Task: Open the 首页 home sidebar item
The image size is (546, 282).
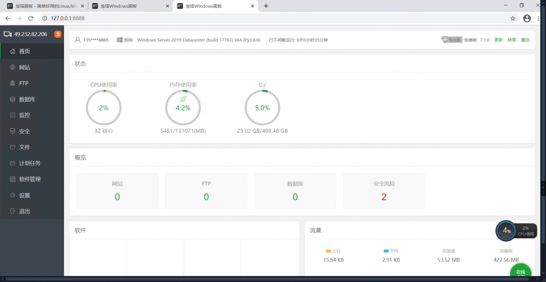Action: click(x=32, y=51)
